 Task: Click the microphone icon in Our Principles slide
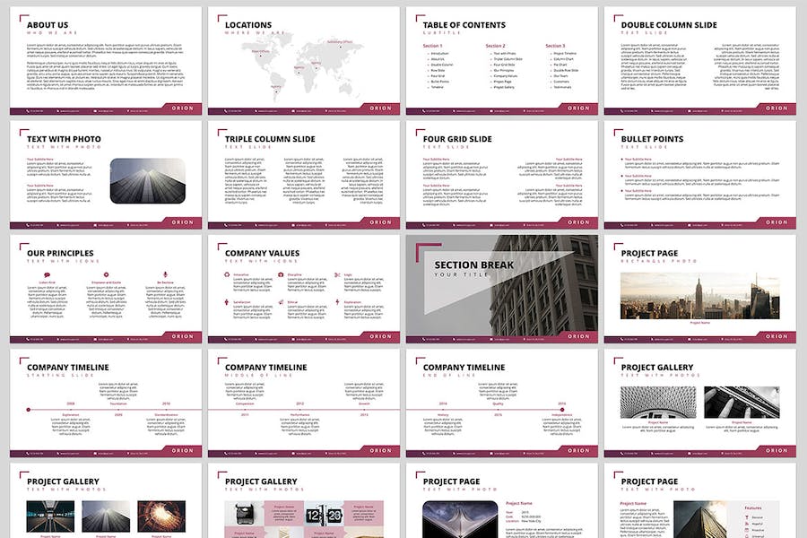pos(164,273)
